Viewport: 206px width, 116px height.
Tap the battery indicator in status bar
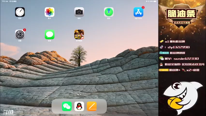click(x=155, y=1)
